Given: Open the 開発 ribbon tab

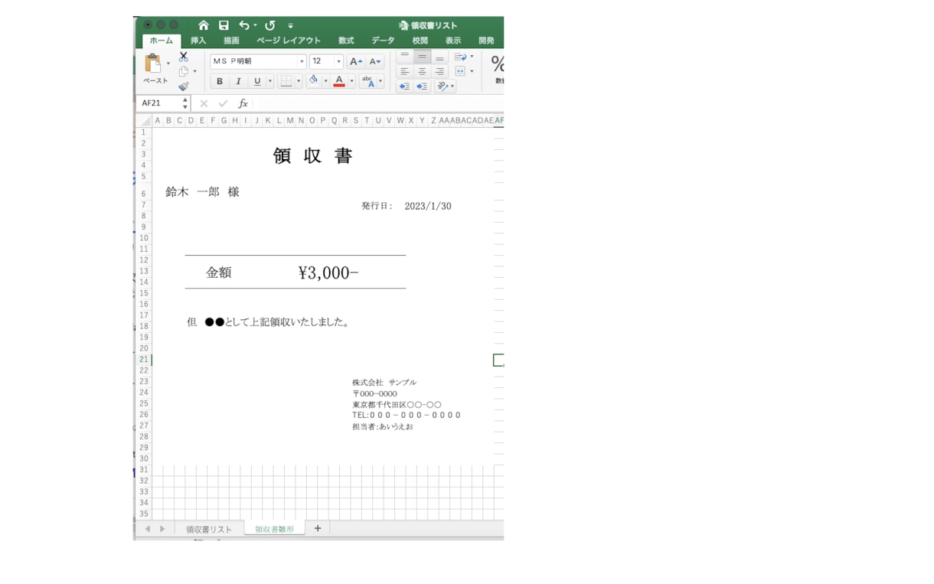Looking at the screenshot, I should 486,41.
